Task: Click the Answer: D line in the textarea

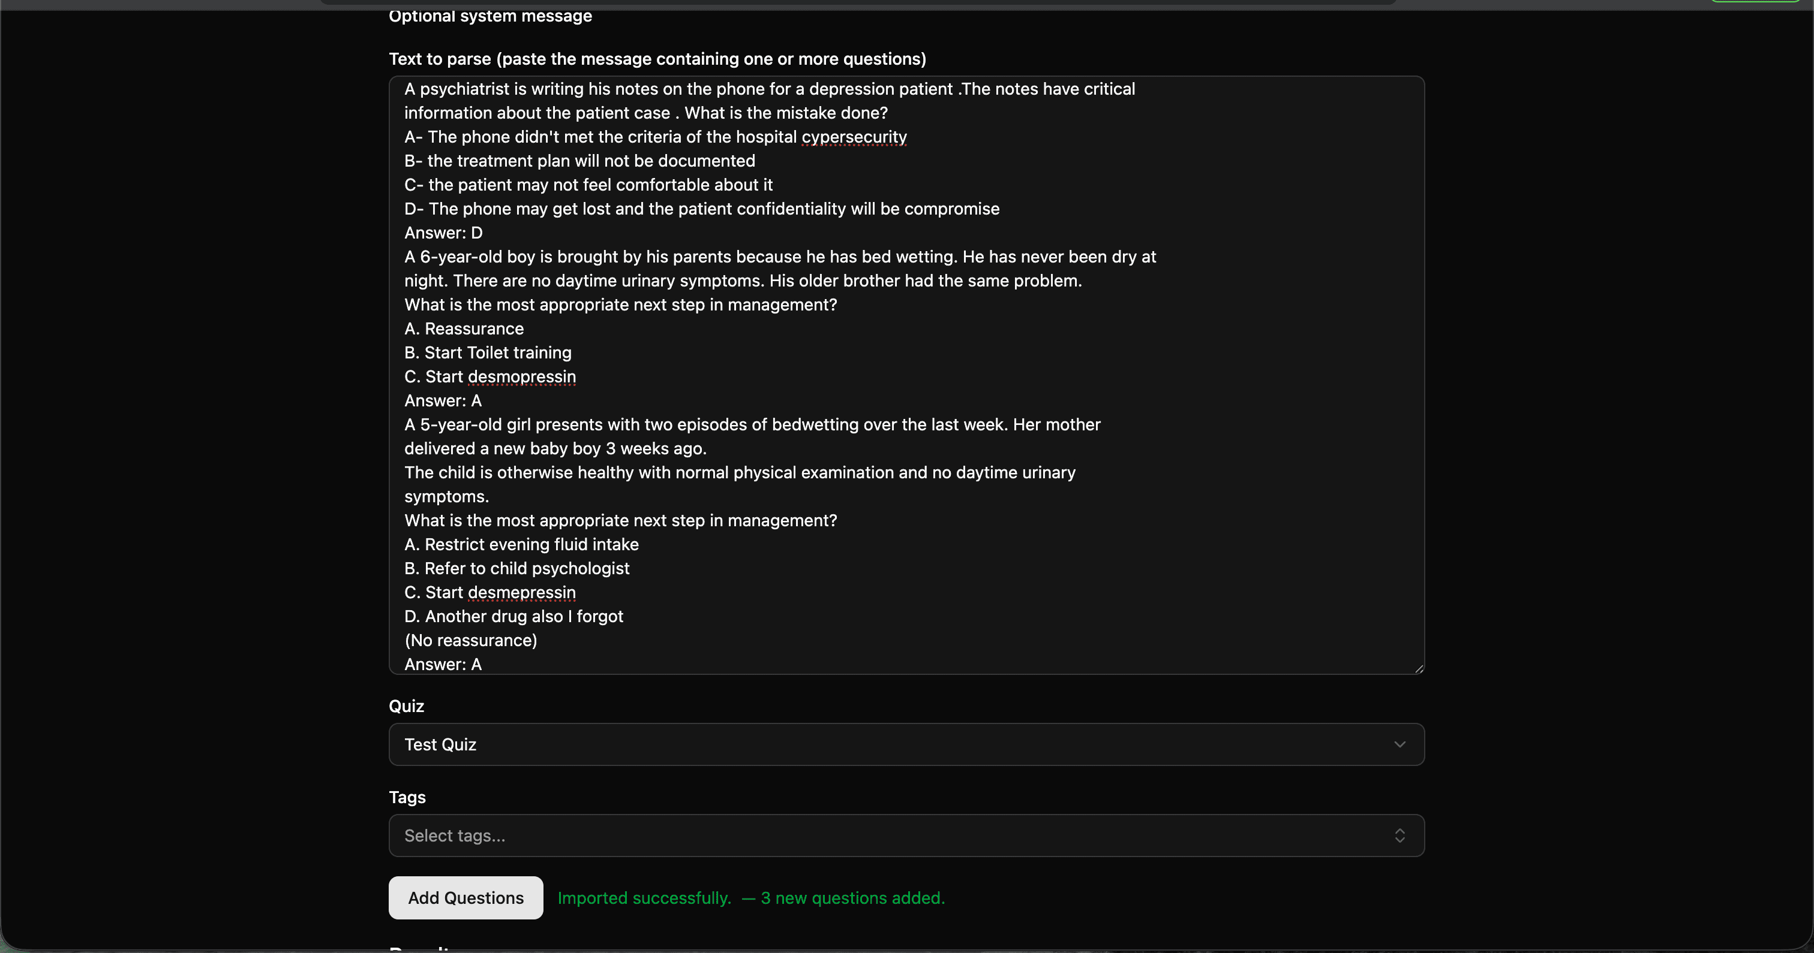Action: coord(442,233)
